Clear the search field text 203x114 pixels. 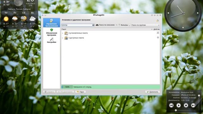click(x=93, y=25)
